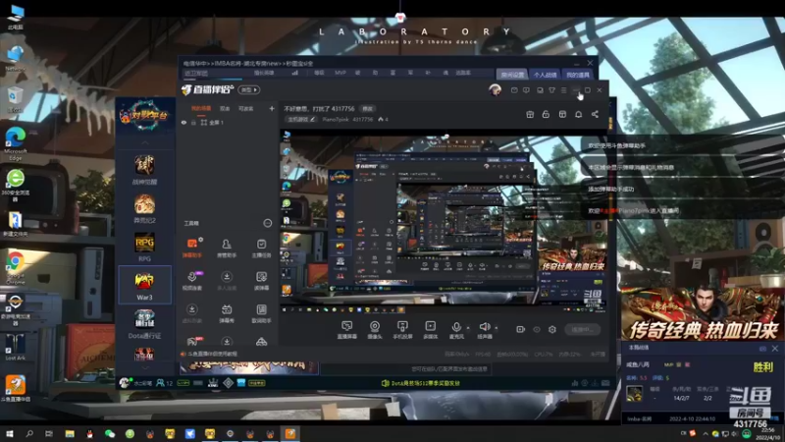The width and height of the screenshot is (785, 442).
Task: Open the mail message icon in title bar
Action: 514,90
